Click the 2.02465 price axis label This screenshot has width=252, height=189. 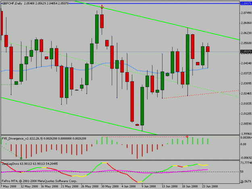pos(246,93)
